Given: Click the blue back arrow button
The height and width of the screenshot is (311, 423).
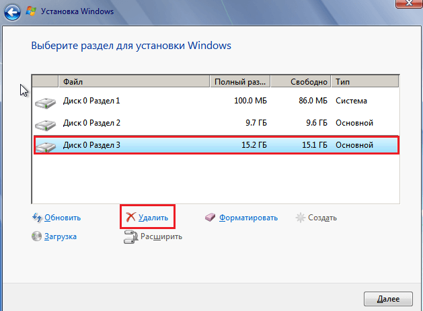Looking at the screenshot, I should click(12, 12).
